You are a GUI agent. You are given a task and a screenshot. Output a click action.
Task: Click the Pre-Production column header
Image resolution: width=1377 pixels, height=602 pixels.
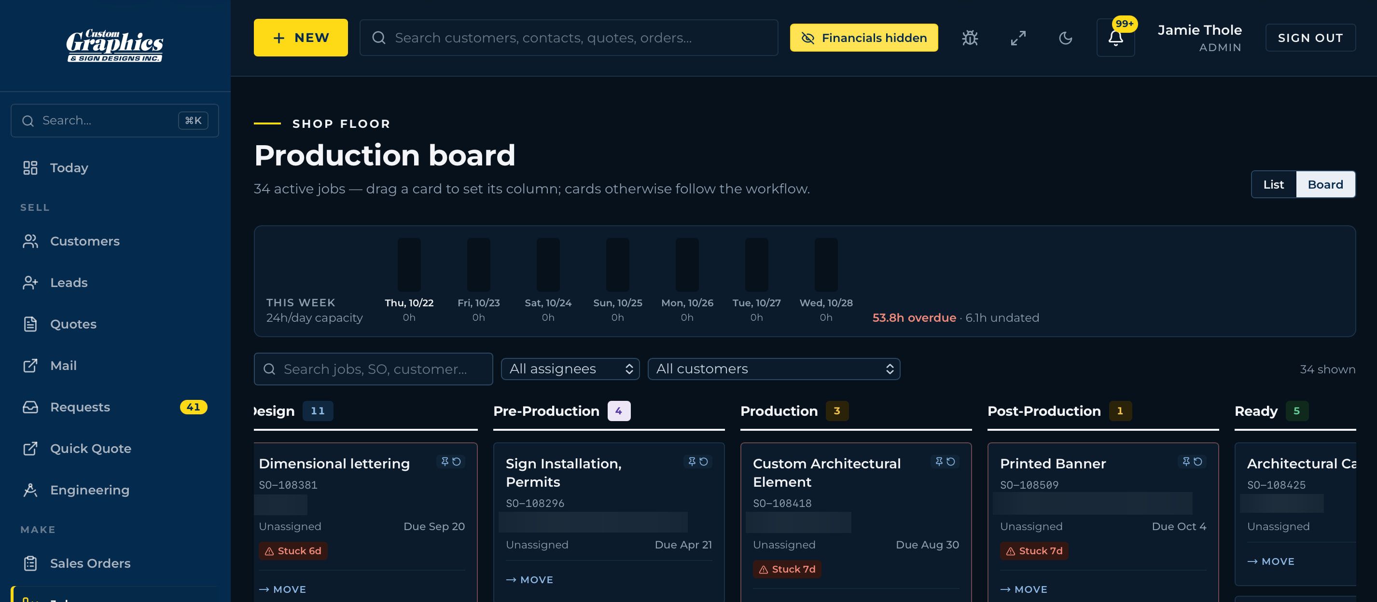(x=546, y=411)
